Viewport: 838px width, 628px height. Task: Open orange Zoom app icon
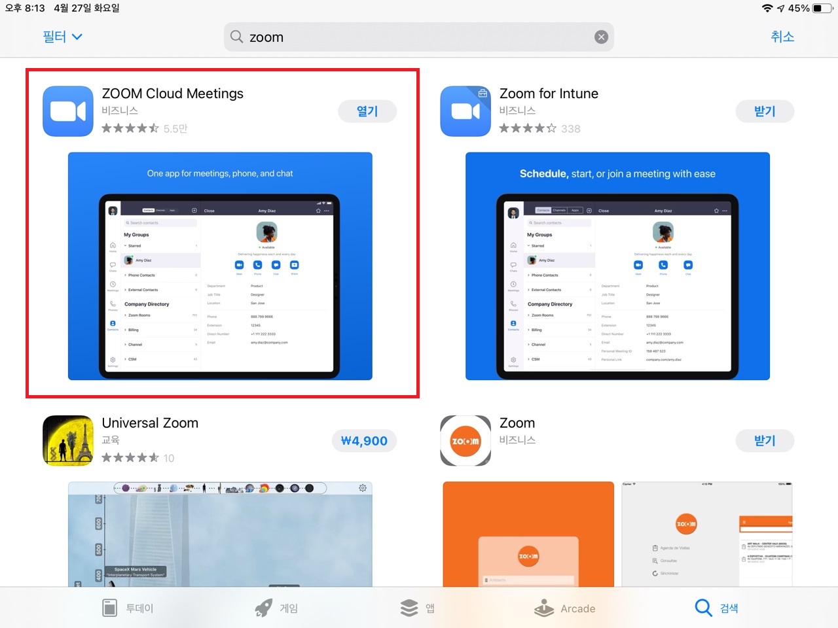465,440
